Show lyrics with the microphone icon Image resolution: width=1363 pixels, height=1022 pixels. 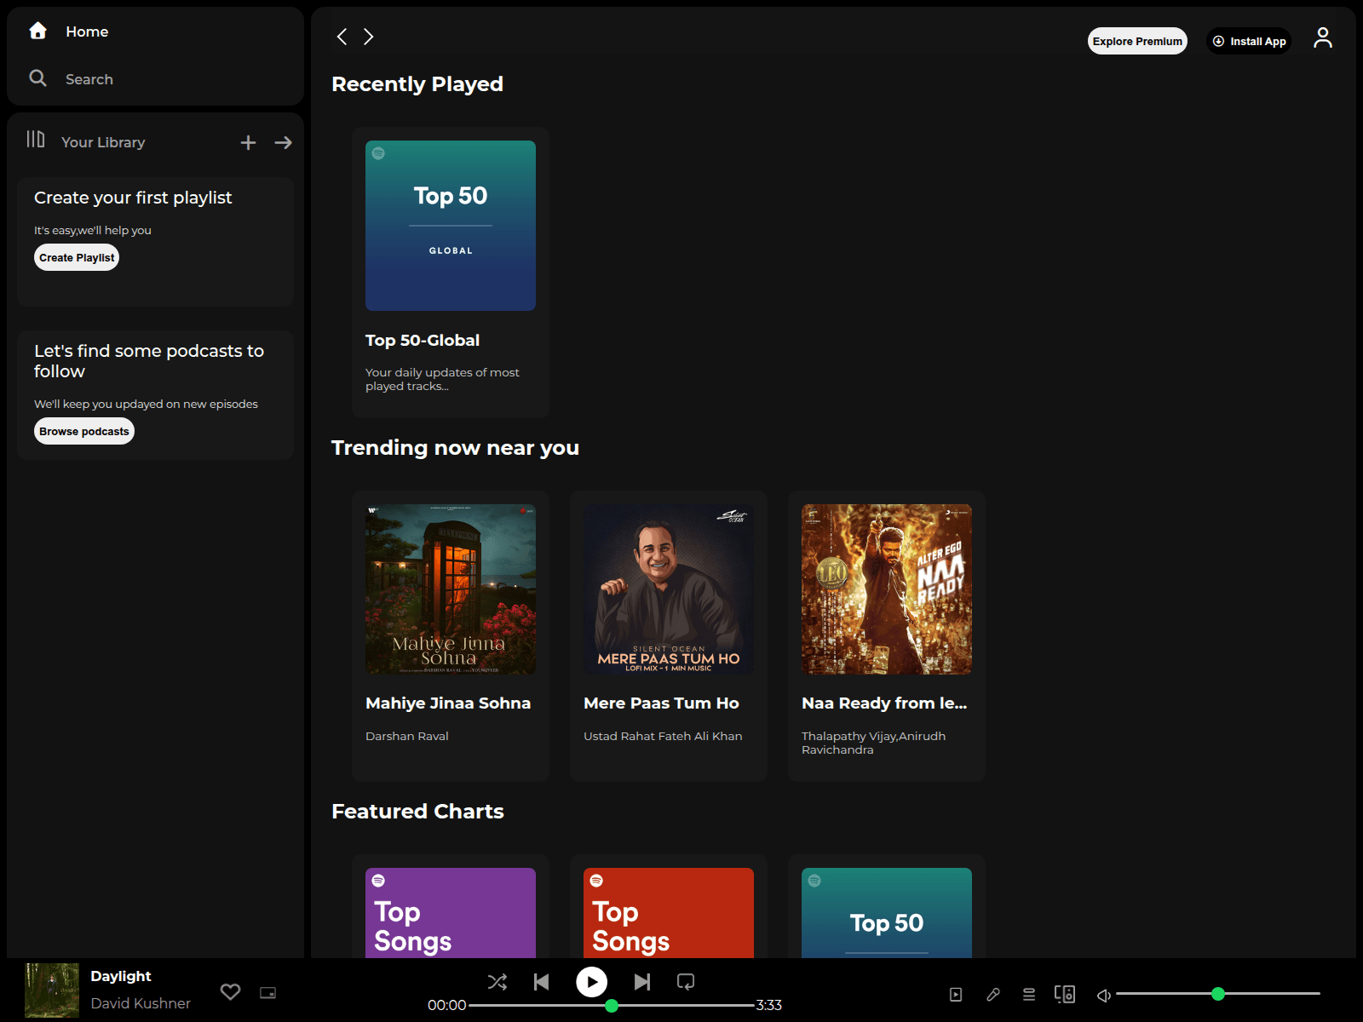pyautogui.click(x=993, y=995)
